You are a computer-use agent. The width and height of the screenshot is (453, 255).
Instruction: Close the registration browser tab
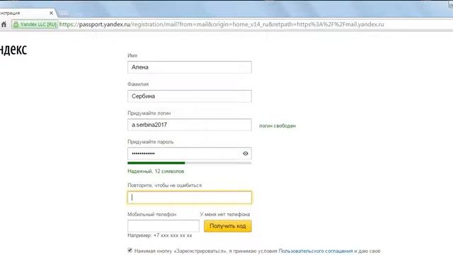(51, 13)
